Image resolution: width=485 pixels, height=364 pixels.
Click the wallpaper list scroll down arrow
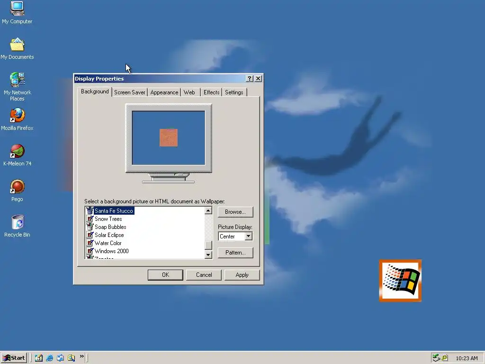[x=208, y=255]
